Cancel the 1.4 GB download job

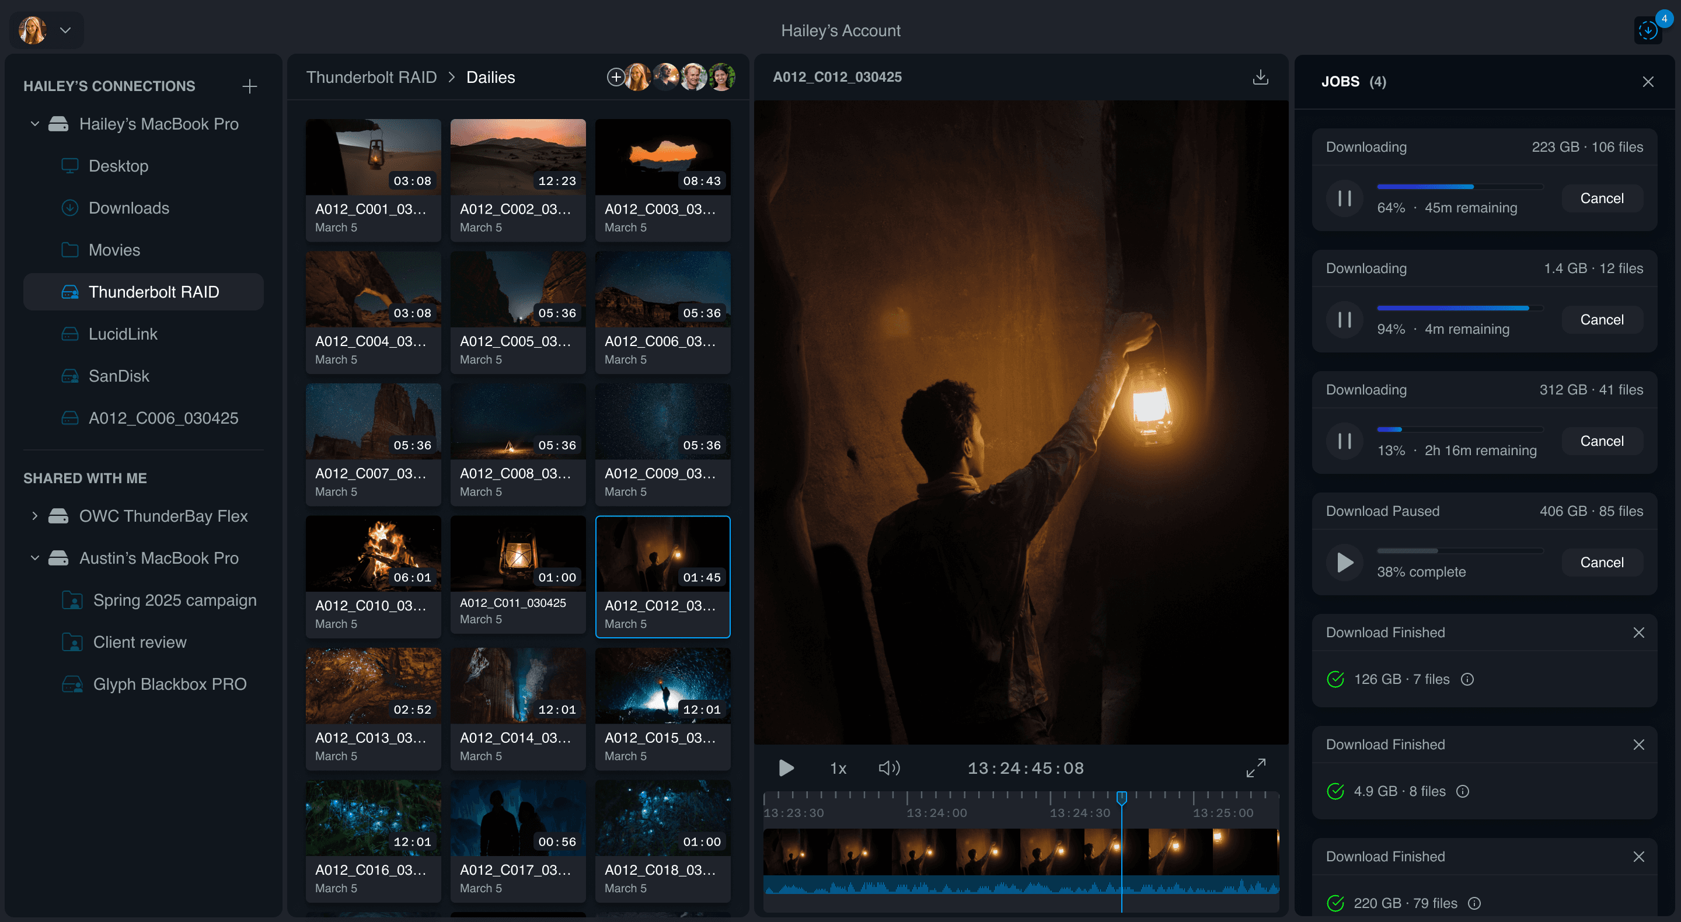pyautogui.click(x=1602, y=320)
